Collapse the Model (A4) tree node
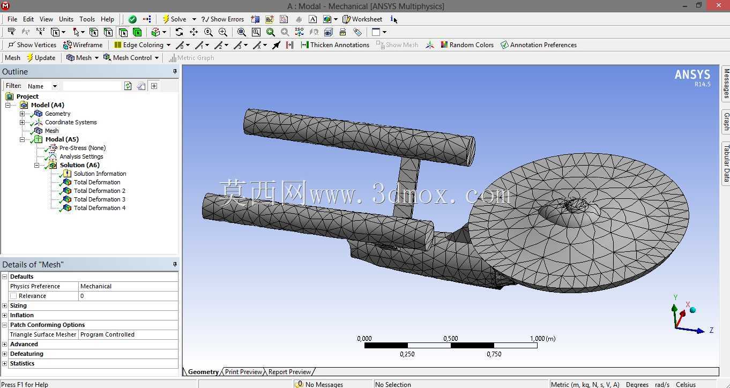Image resolution: width=730 pixels, height=388 pixels. [x=8, y=105]
